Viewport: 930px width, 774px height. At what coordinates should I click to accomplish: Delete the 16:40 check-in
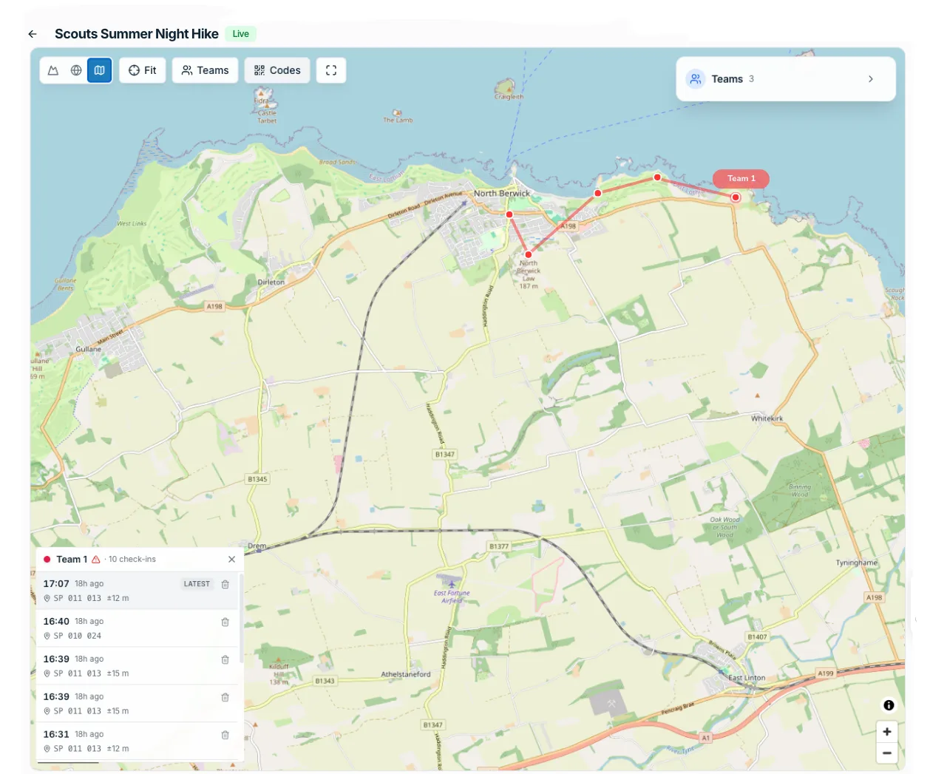tap(225, 622)
